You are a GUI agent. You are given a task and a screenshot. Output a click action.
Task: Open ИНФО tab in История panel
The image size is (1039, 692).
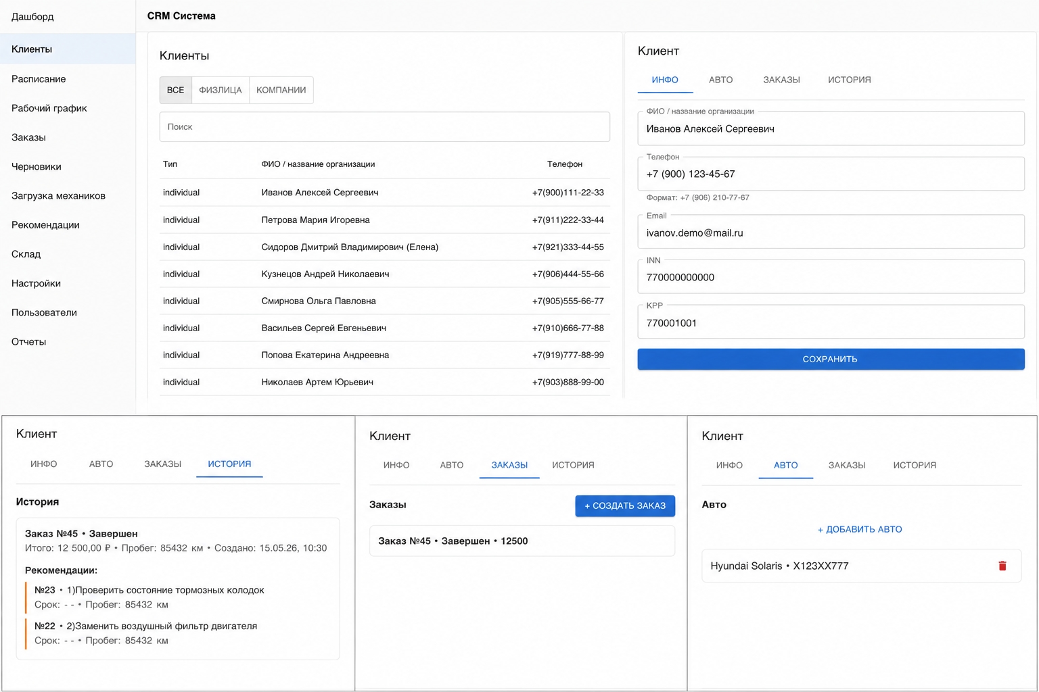[x=43, y=464]
